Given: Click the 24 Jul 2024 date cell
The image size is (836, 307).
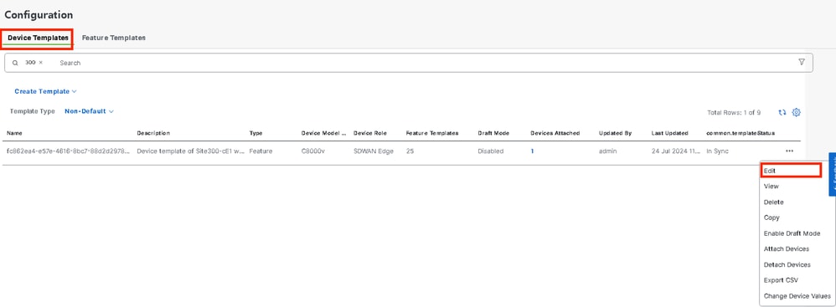Looking at the screenshot, I should pos(675,151).
